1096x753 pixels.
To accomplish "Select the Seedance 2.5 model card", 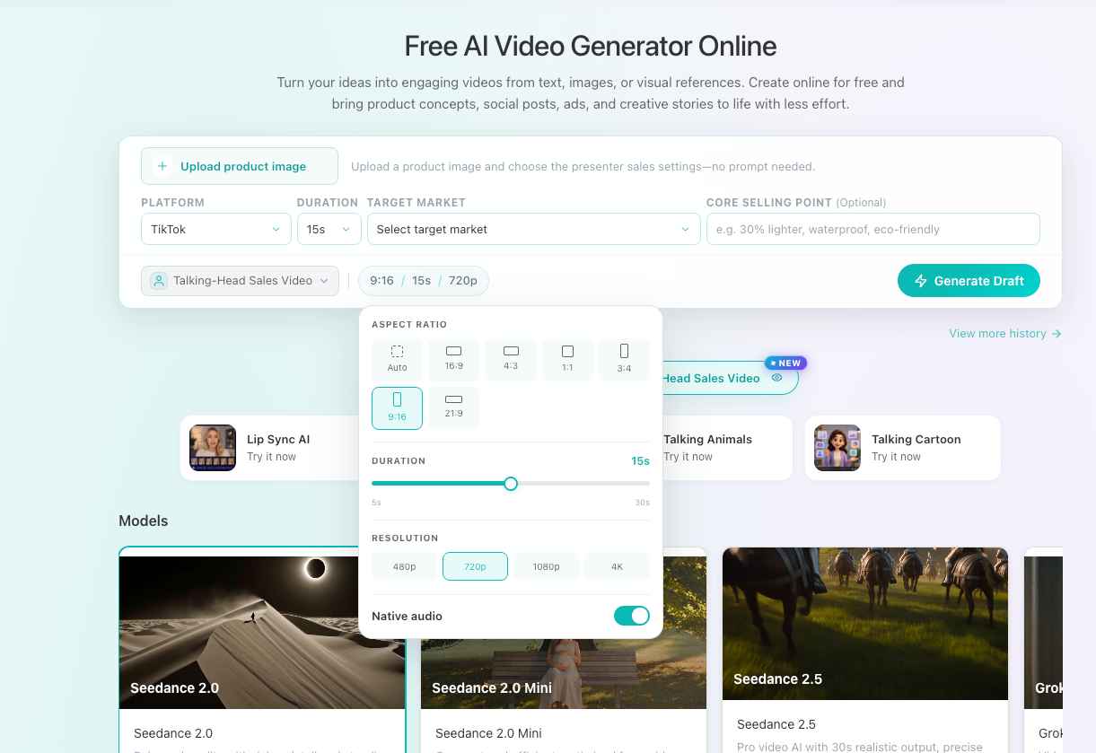I will tap(865, 650).
